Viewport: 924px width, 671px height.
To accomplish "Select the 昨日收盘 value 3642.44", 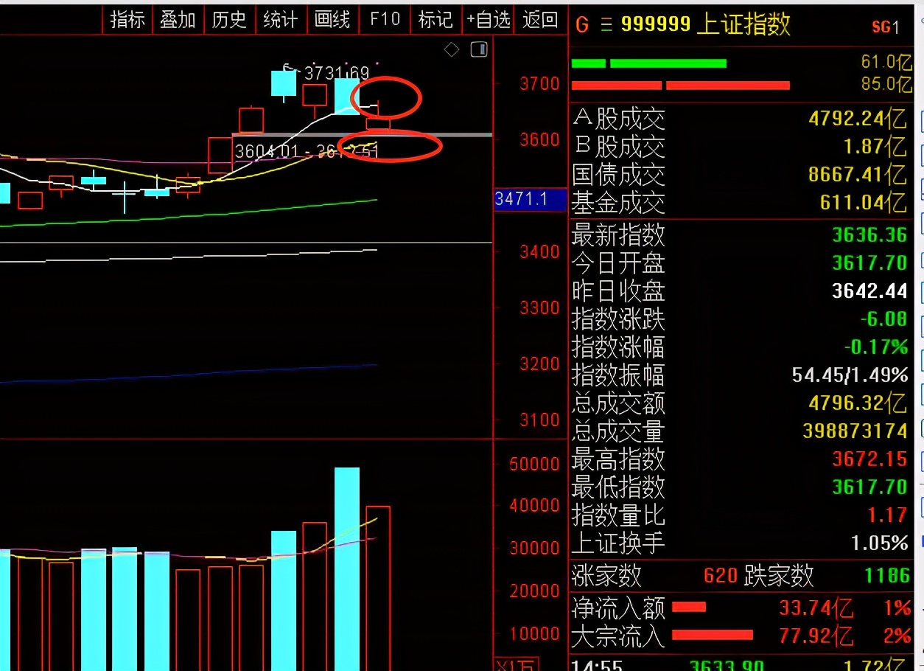I will (x=869, y=291).
